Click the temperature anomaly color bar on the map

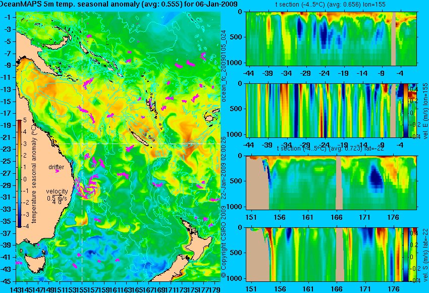tap(20, 174)
